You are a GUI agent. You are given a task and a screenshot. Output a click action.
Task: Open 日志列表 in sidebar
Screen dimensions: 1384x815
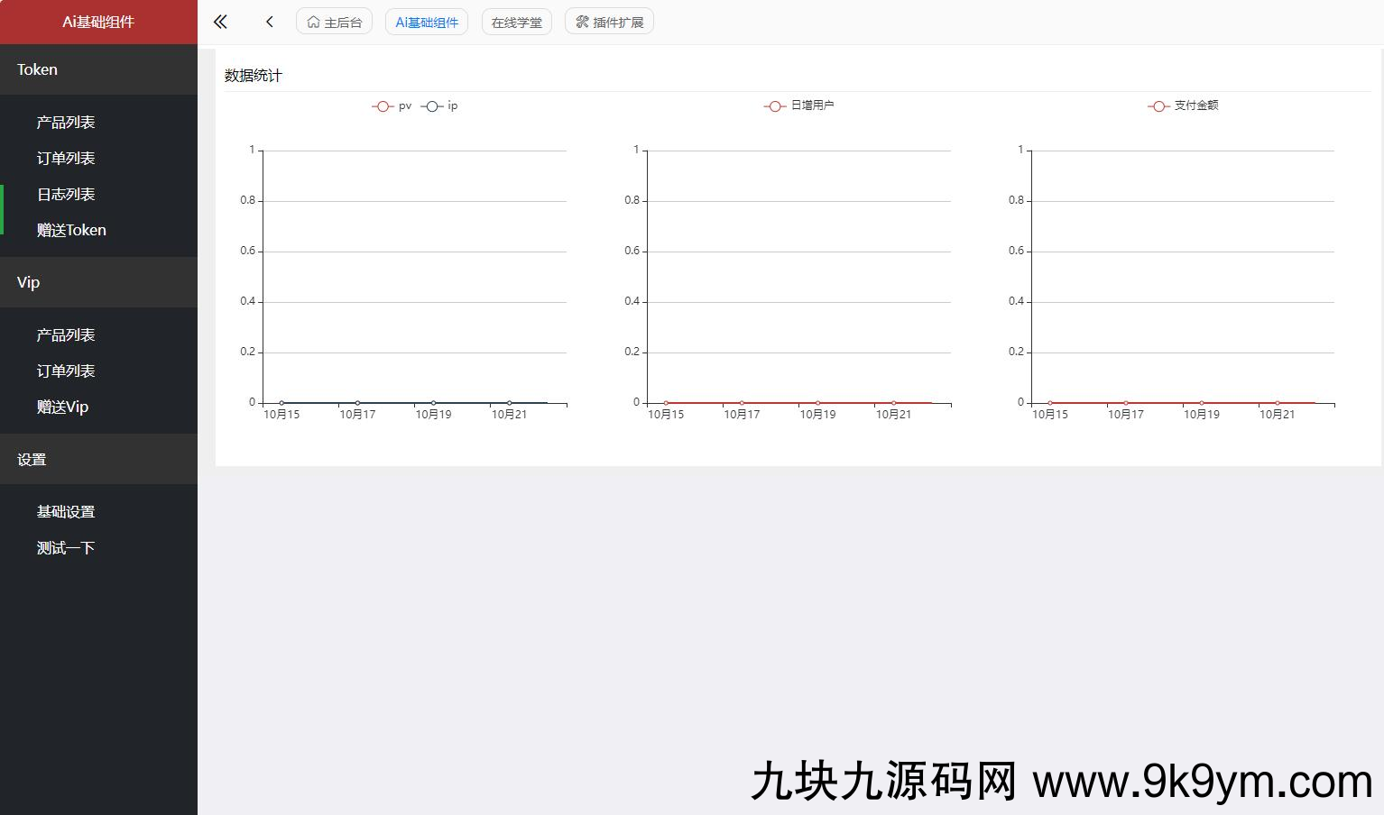tap(66, 194)
